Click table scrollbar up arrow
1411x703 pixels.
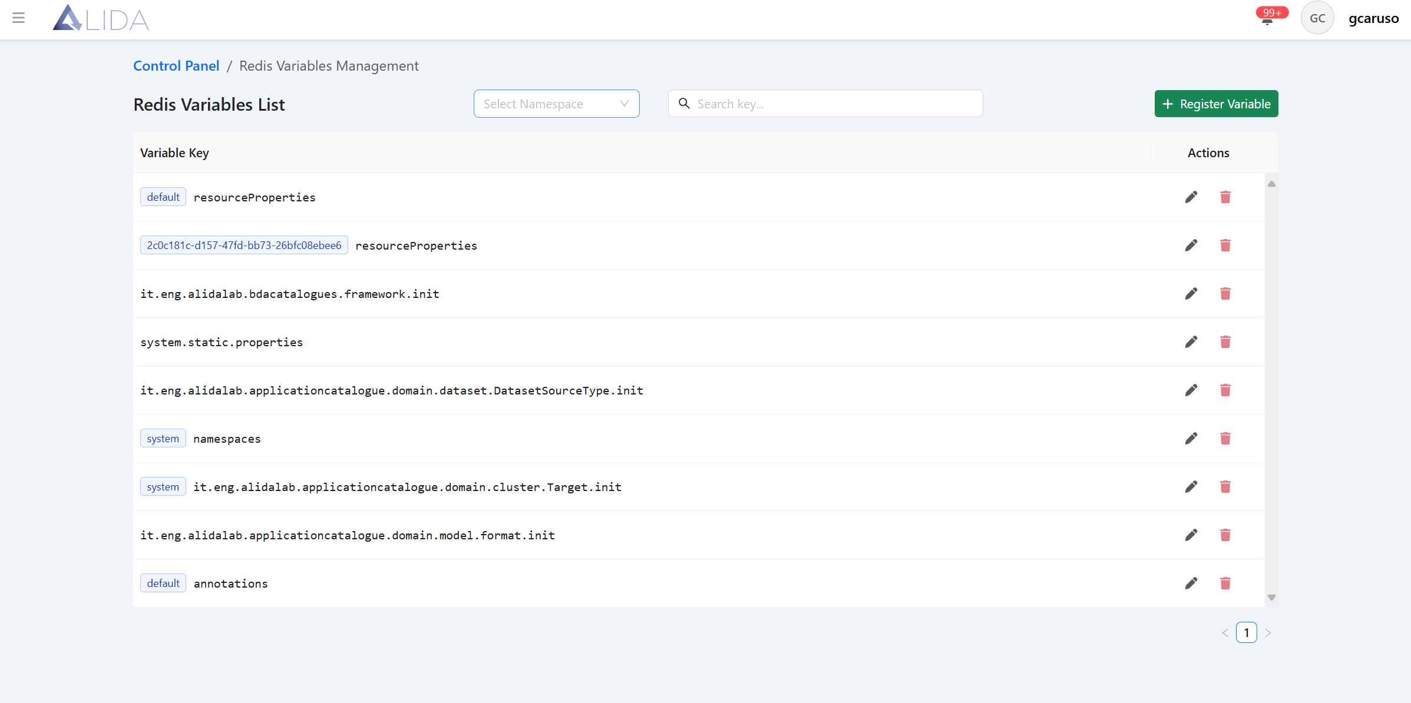[x=1271, y=184]
